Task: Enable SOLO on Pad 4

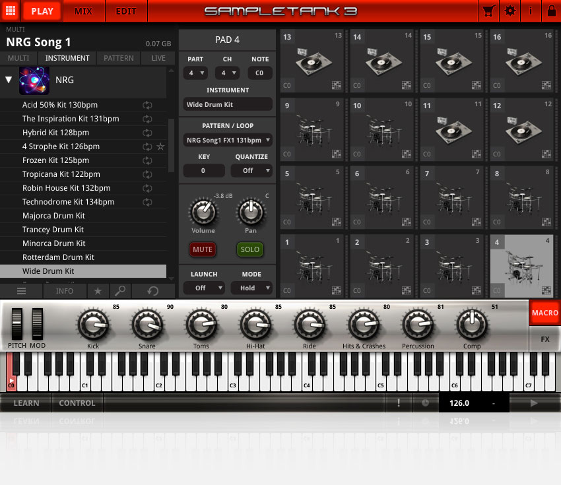Action: tap(249, 249)
